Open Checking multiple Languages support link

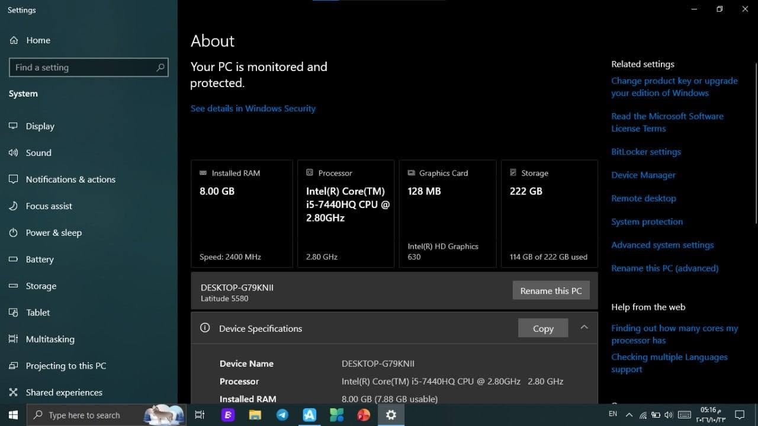point(669,363)
